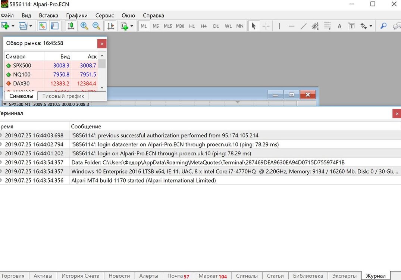Zoom out on the chart
Image resolution: width=401 pixels, height=280 pixels.
pyautogui.click(x=96, y=26)
